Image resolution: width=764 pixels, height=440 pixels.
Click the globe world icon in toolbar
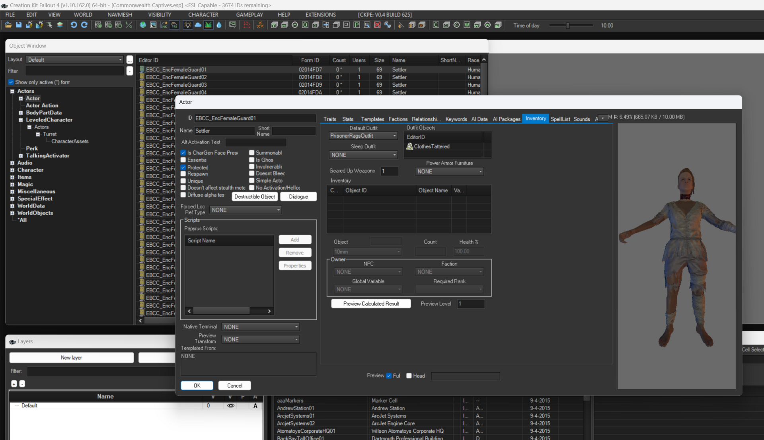[x=143, y=25]
